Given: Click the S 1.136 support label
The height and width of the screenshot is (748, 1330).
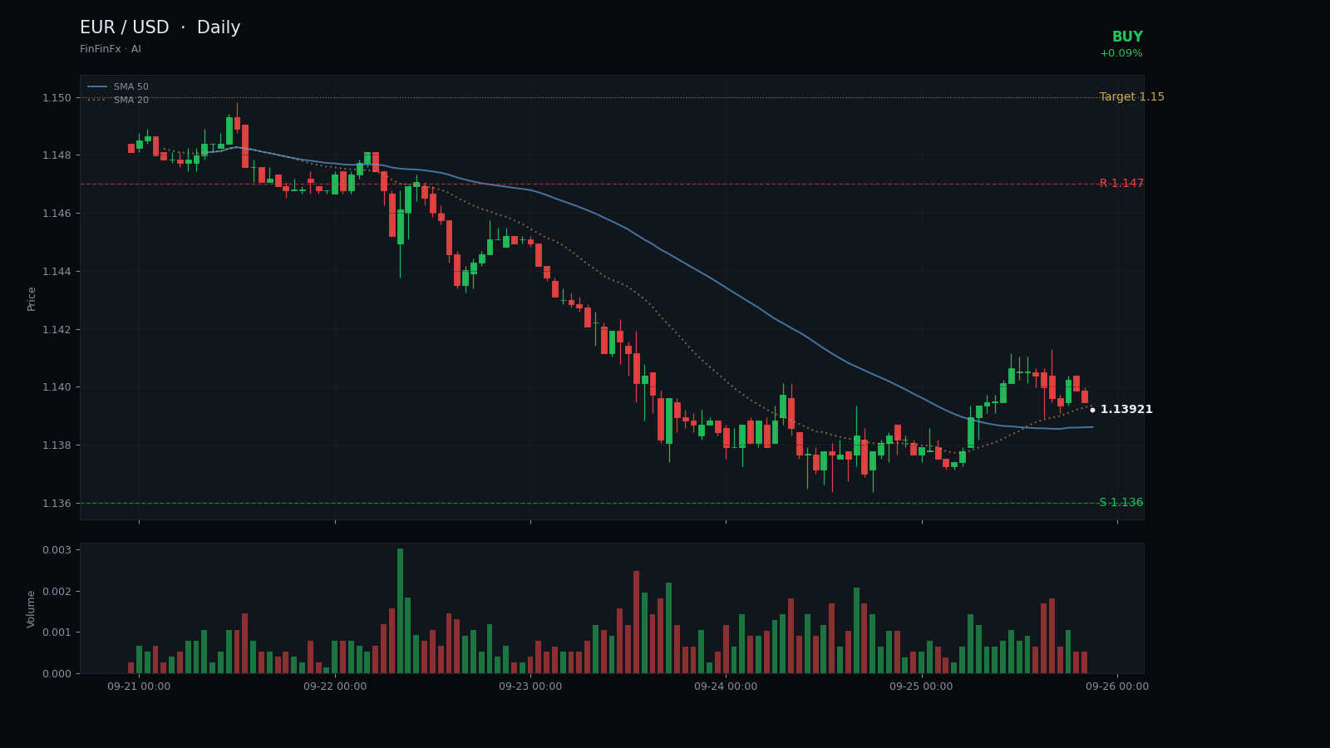Looking at the screenshot, I should pyautogui.click(x=1121, y=503).
